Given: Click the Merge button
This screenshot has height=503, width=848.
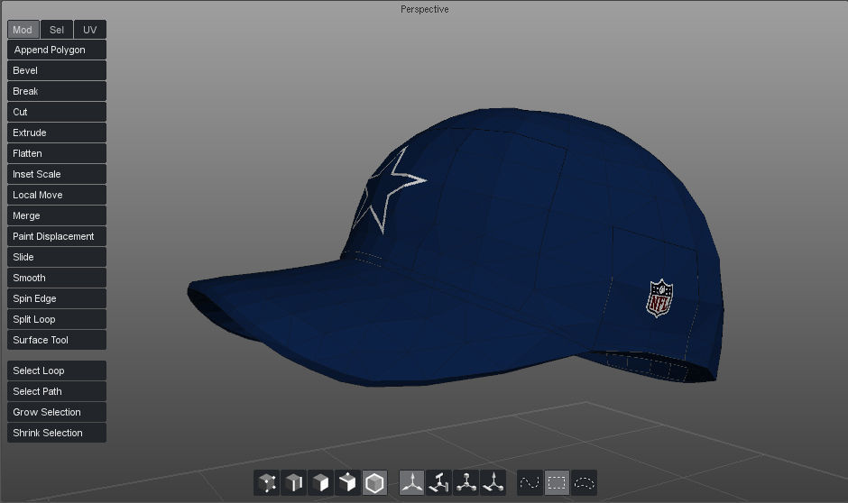Looking at the screenshot, I should coord(57,215).
